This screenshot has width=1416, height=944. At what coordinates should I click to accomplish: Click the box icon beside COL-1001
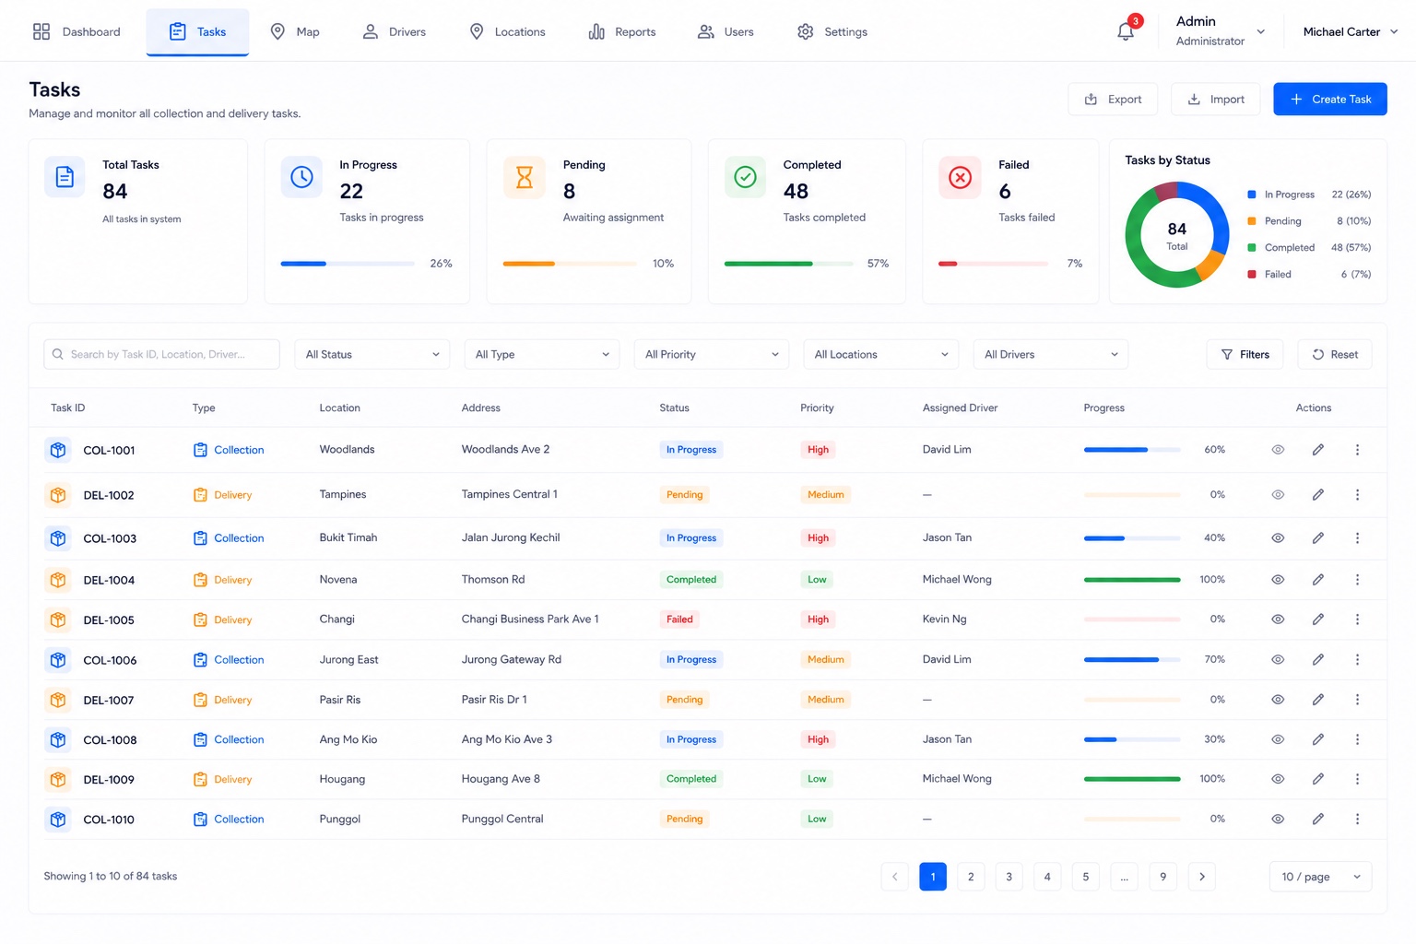tap(58, 450)
